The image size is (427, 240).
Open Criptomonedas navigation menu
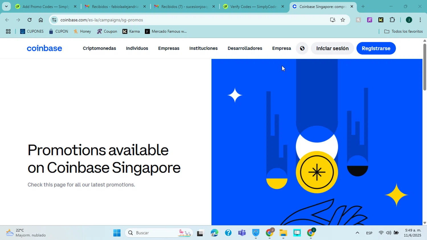[x=99, y=48]
